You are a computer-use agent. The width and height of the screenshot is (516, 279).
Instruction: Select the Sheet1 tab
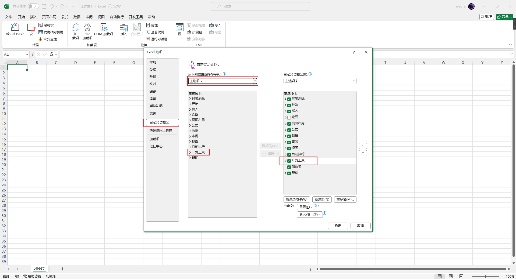pos(40,268)
